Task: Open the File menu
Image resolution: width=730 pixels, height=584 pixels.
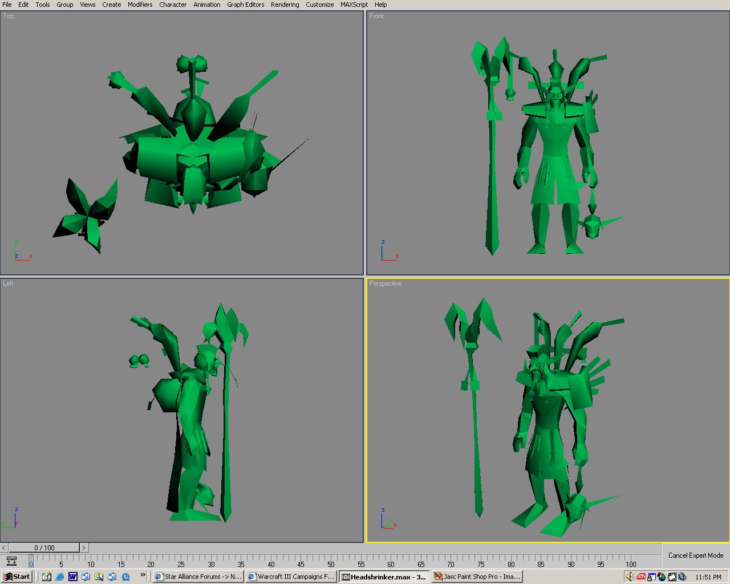Action: (x=7, y=5)
